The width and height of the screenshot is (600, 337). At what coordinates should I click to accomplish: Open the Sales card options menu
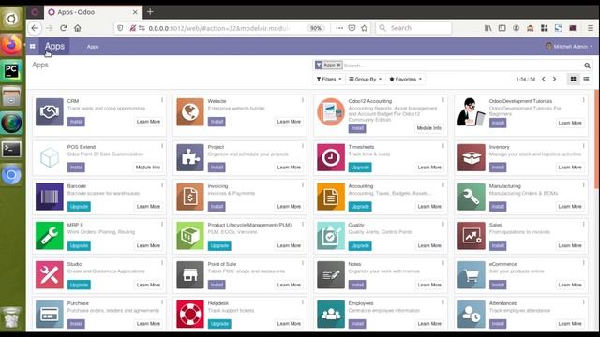pyautogui.click(x=583, y=225)
